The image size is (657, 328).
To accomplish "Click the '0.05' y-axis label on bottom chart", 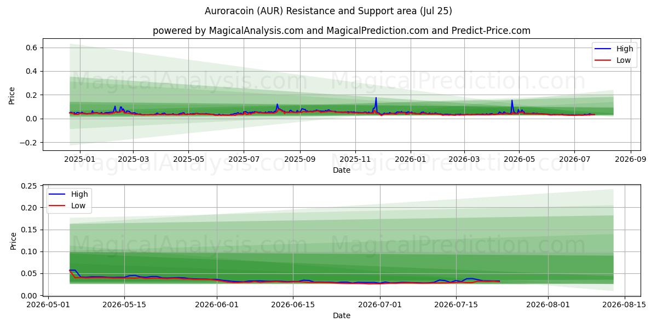I will pos(29,273).
